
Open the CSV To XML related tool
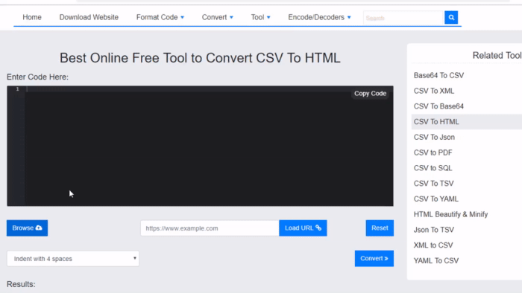(x=434, y=91)
